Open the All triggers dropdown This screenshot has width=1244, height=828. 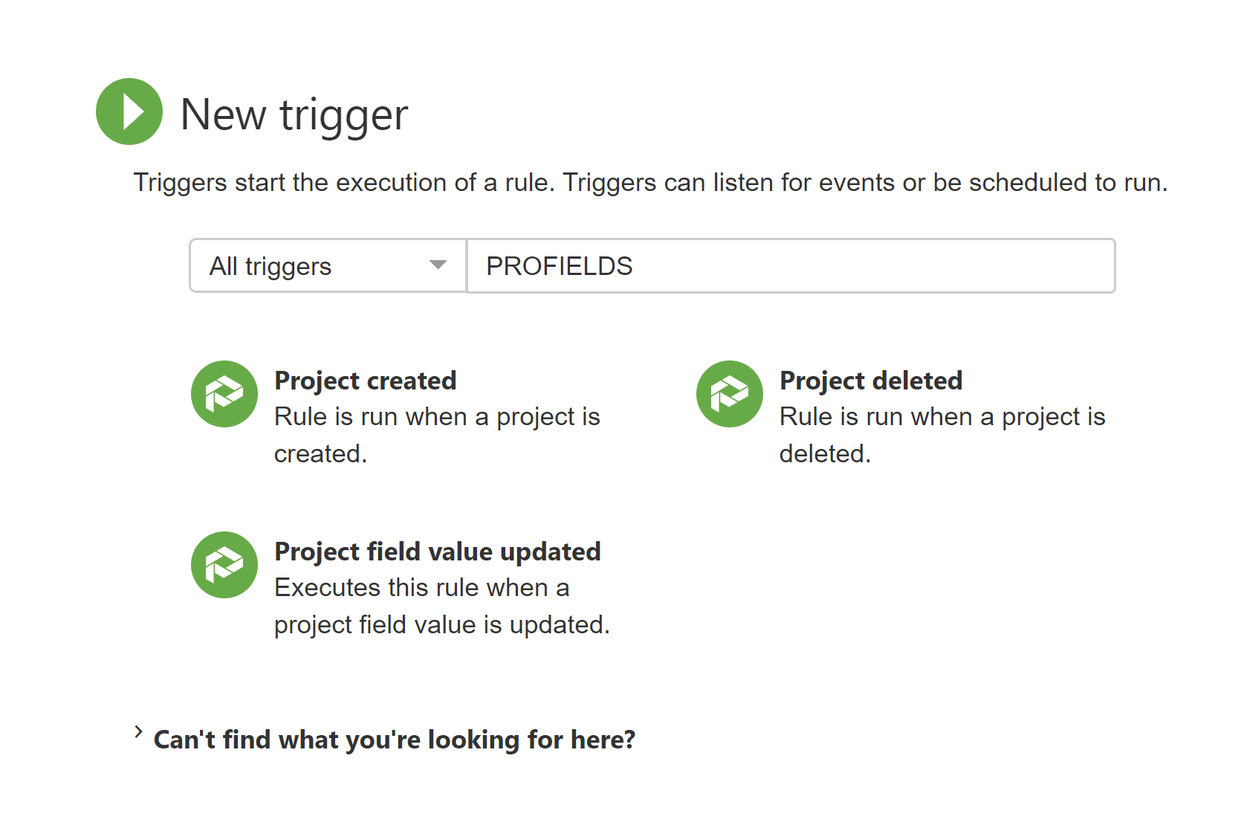(328, 265)
